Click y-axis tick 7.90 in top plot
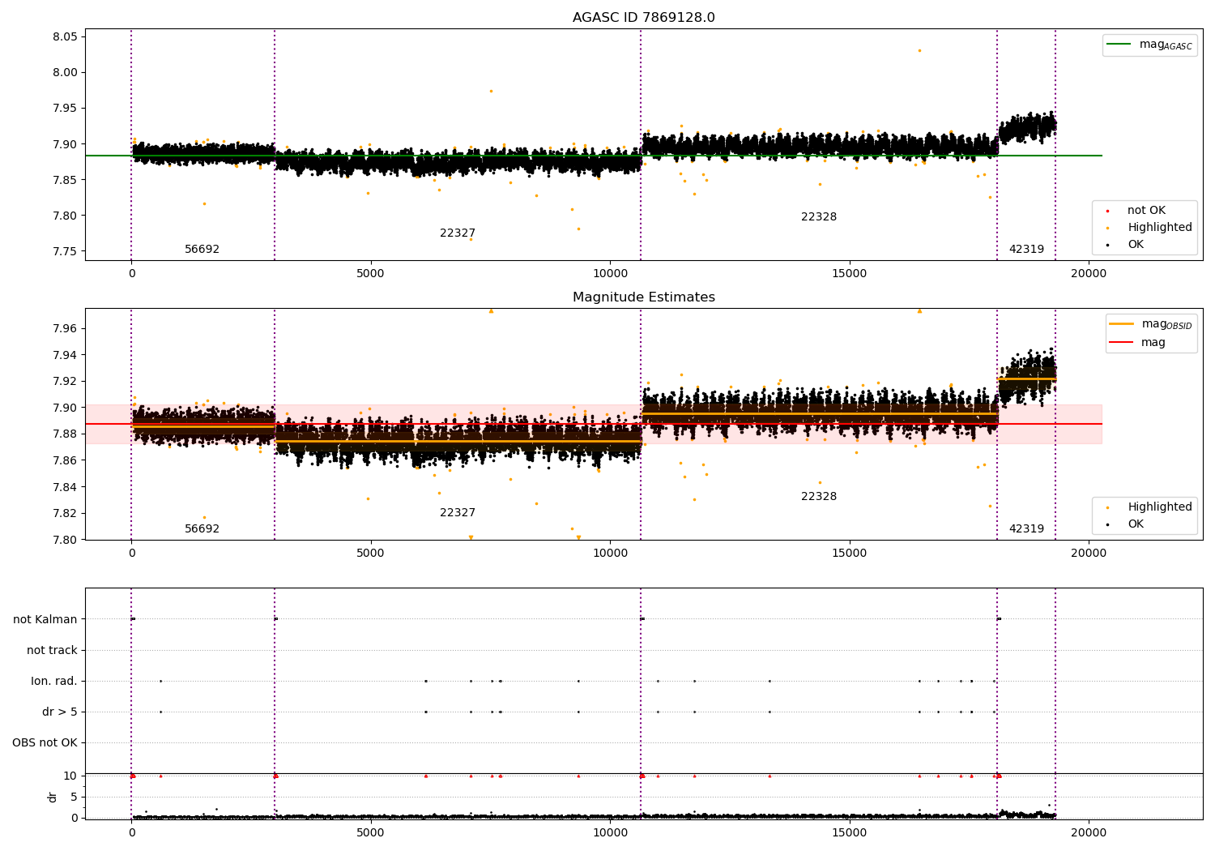 [x=66, y=144]
